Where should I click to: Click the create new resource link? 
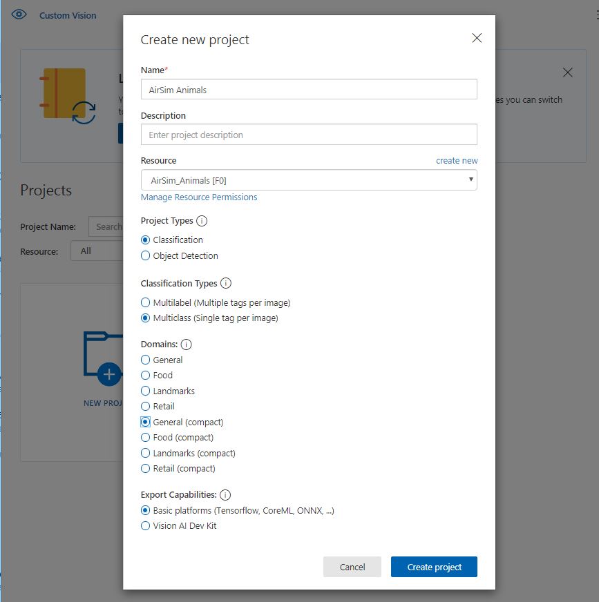point(457,160)
